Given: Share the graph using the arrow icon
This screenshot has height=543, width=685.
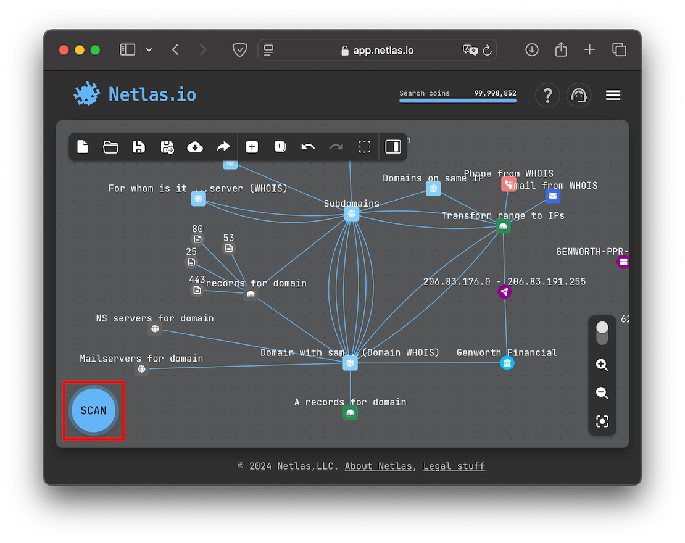Looking at the screenshot, I should click(x=223, y=147).
